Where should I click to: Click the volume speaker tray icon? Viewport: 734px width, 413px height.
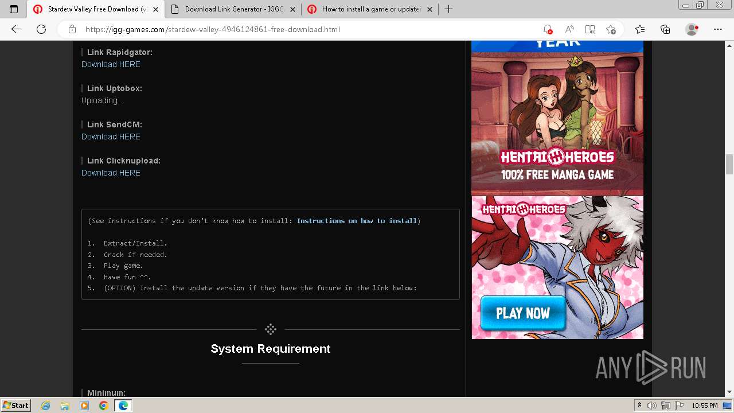[x=652, y=406]
